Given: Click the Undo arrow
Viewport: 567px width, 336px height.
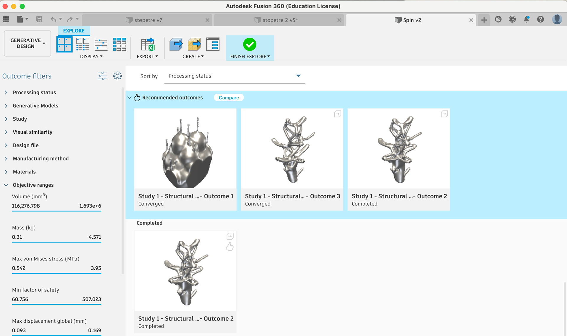Looking at the screenshot, I should [53, 19].
